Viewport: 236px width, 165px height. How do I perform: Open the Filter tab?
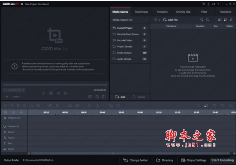tap(204, 12)
